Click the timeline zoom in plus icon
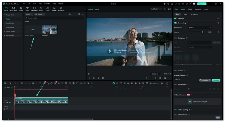Viewport: 225px width, 122px height. pyautogui.click(x=161, y=83)
